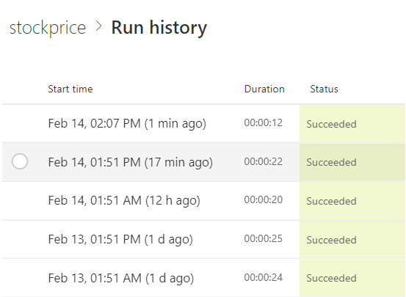The height and width of the screenshot is (297, 406).
Task: Click Succeeded status of the 02:07 PM run
Action: click(331, 124)
